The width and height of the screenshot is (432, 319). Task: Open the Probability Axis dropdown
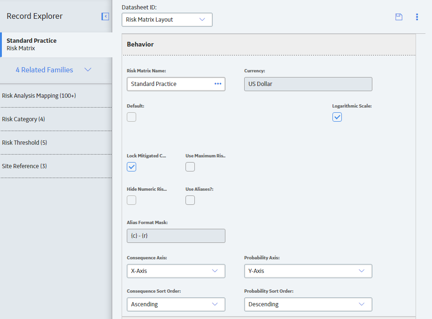click(308, 271)
